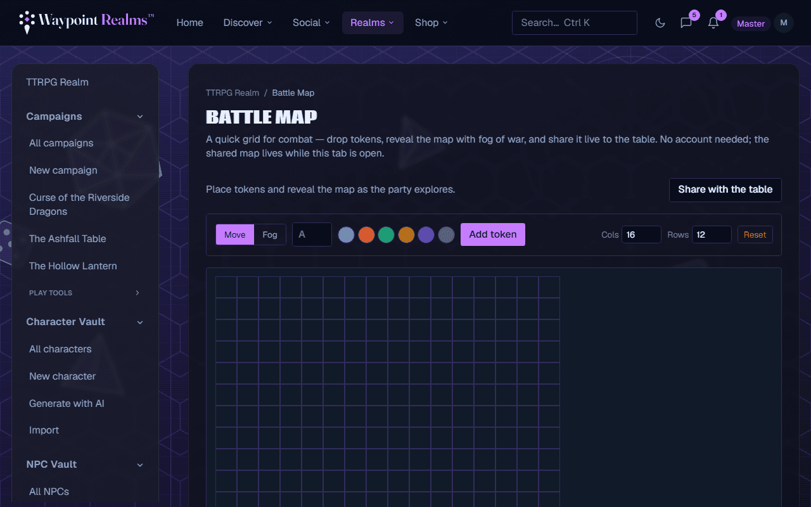Open the Shop dropdown menu
This screenshot has height=507, width=811.
(x=431, y=23)
